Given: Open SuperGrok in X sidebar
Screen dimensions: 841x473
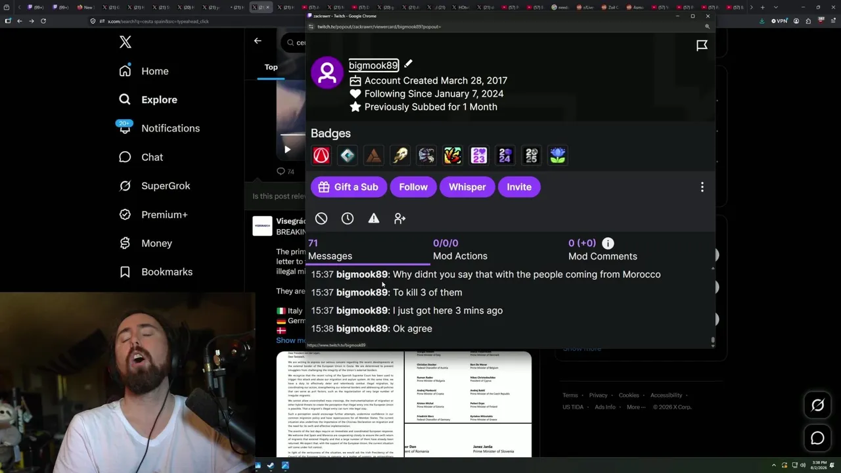Looking at the screenshot, I should [155, 186].
